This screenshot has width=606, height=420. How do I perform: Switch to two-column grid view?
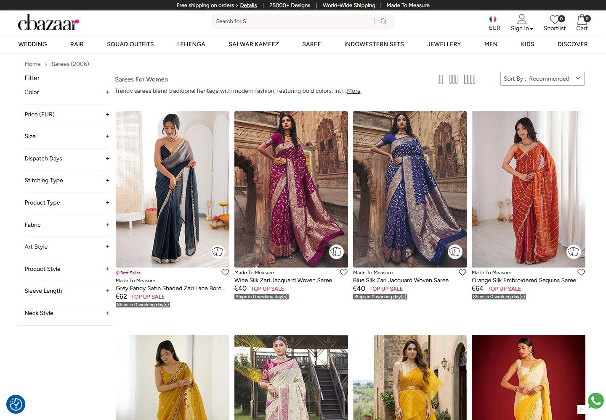click(x=440, y=79)
